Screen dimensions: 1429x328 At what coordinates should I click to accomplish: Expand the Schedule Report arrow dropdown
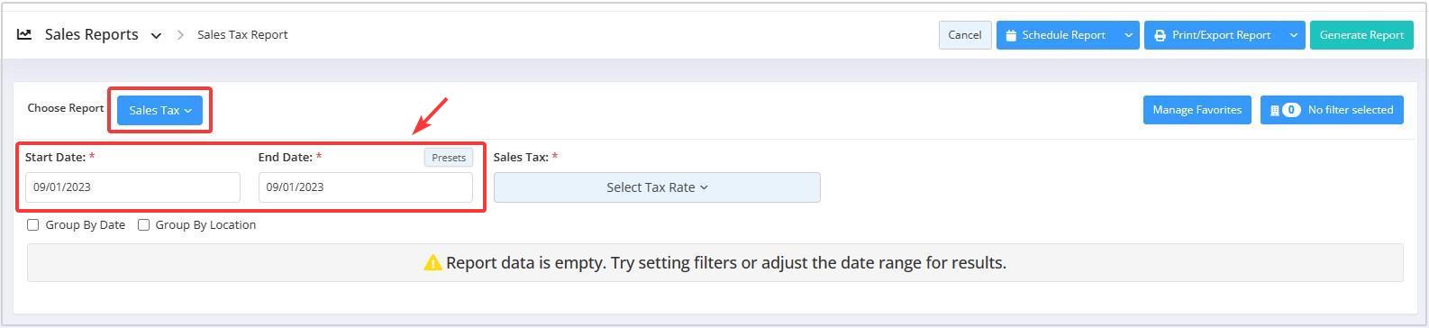(x=1128, y=35)
